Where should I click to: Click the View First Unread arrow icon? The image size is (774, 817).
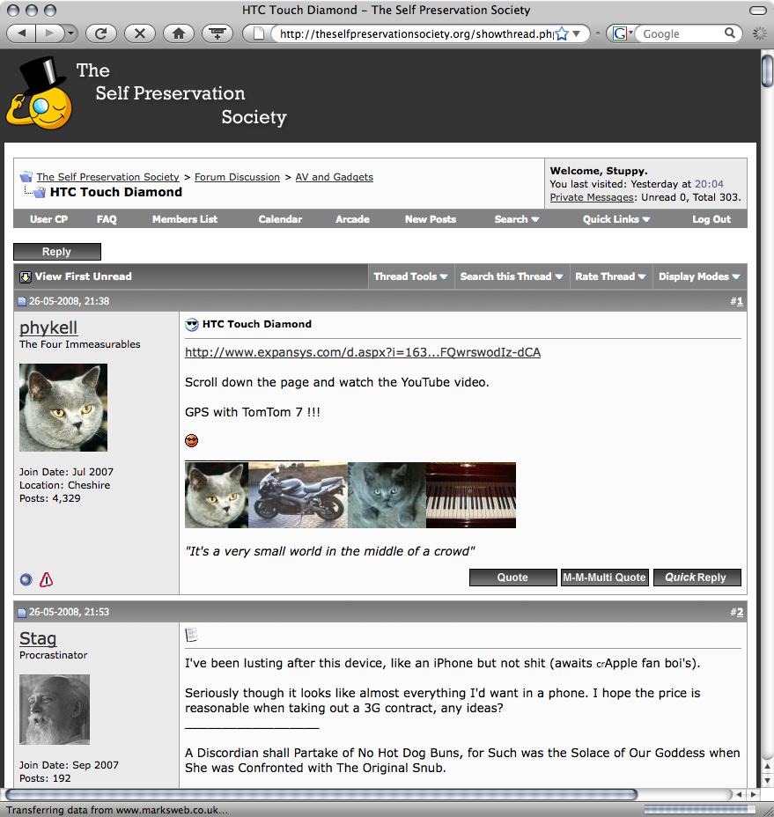25,276
